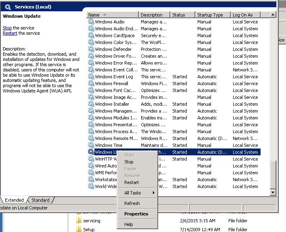The height and width of the screenshot is (232, 286).
Task: Click the Windows CardSpace service gear icon
Action: point(91,35)
